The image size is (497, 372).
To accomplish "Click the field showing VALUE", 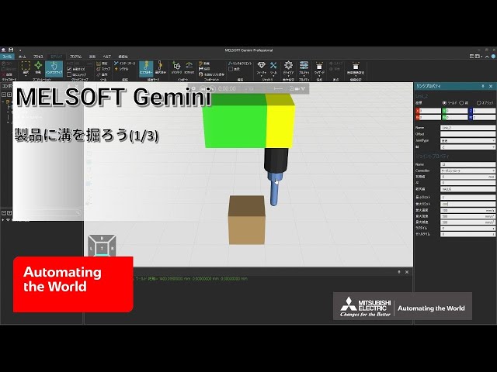I will (x=467, y=189).
